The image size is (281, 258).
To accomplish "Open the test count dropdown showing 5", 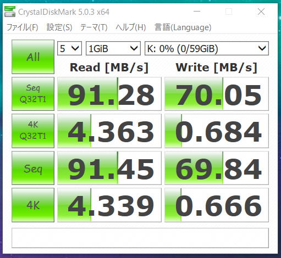I will pos(69,48).
